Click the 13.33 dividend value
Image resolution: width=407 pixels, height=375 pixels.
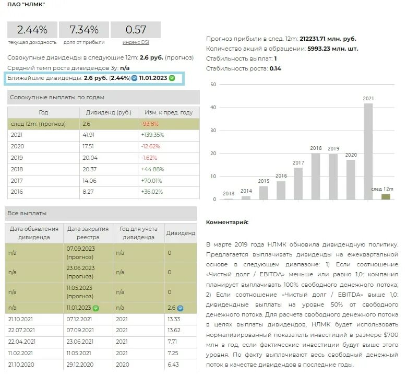pos(174,319)
